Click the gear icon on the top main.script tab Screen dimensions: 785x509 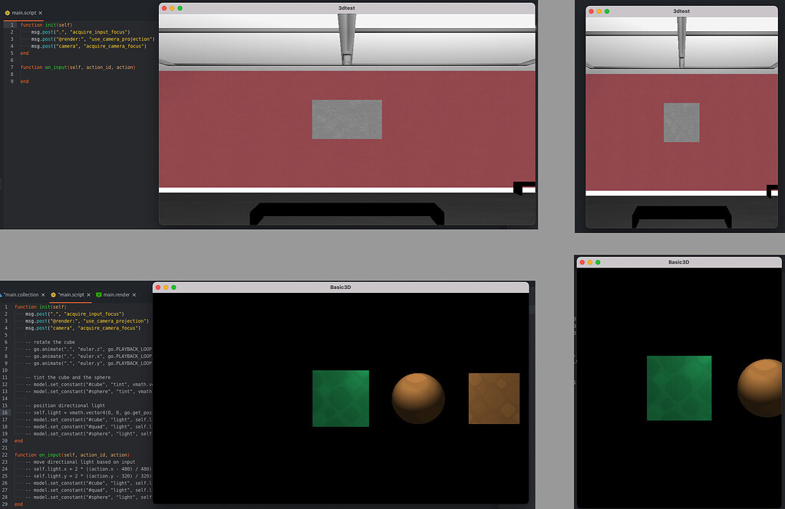(x=8, y=12)
